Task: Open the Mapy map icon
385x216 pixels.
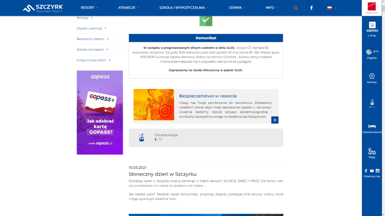Action: pyautogui.click(x=372, y=151)
